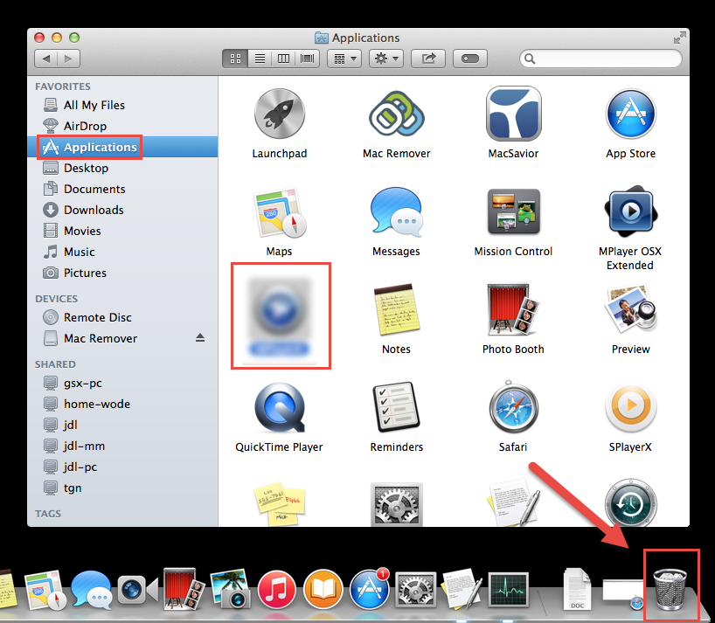Connect to shared computer tgn

click(x=122, y=488)
